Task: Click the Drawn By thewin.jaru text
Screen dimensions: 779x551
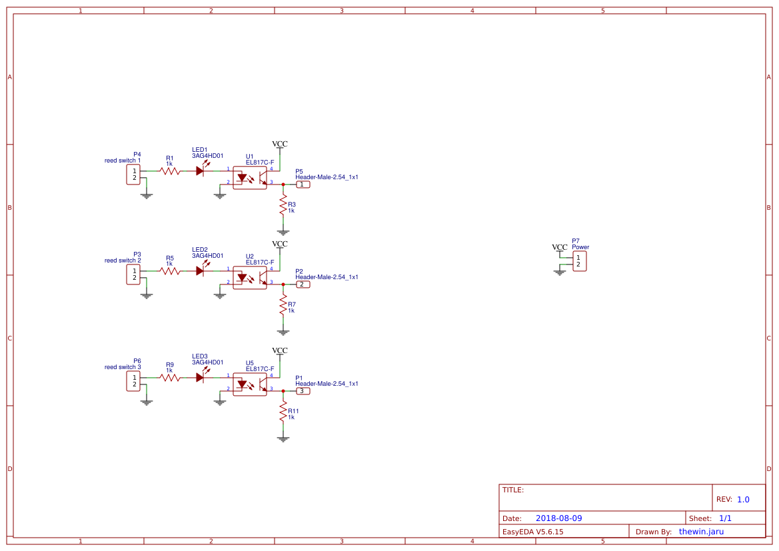Action: point(700,531)
